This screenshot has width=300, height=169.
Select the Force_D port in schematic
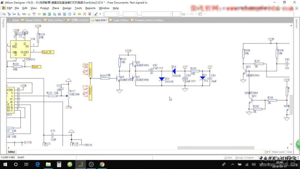click(48, 52)
